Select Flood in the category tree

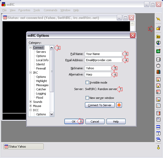[x=40, y=98]
